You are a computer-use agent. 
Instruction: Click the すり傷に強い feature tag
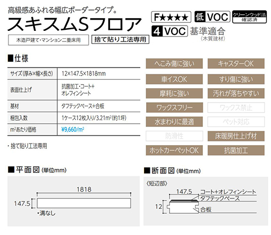[x=236, y=79]
